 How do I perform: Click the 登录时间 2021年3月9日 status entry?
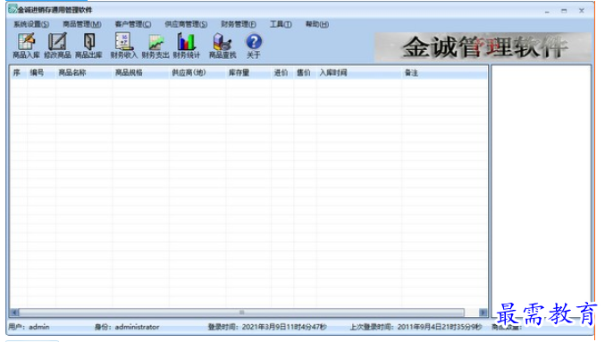267,327
